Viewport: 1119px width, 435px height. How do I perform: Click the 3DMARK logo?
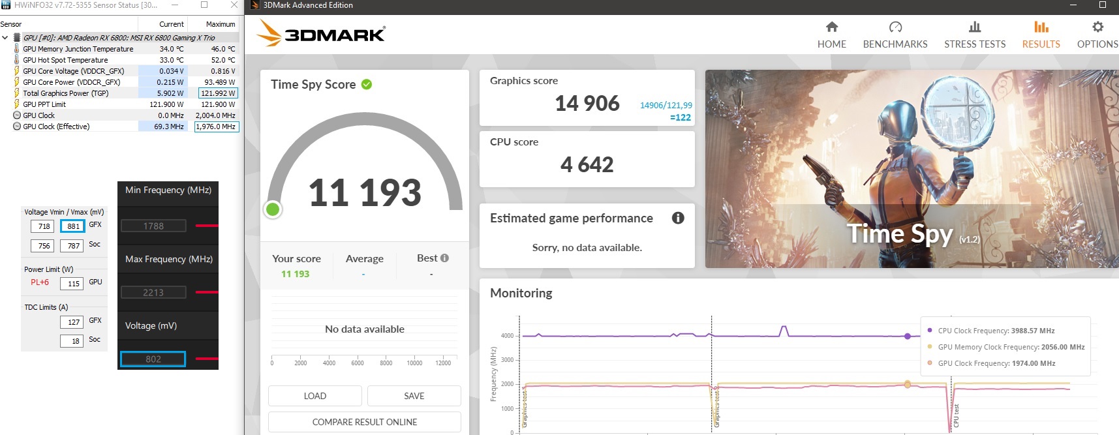320,33
